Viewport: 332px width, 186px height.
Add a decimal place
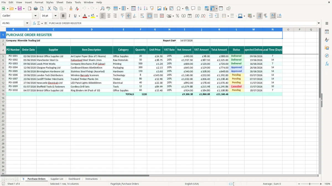(x=197, y=16)
